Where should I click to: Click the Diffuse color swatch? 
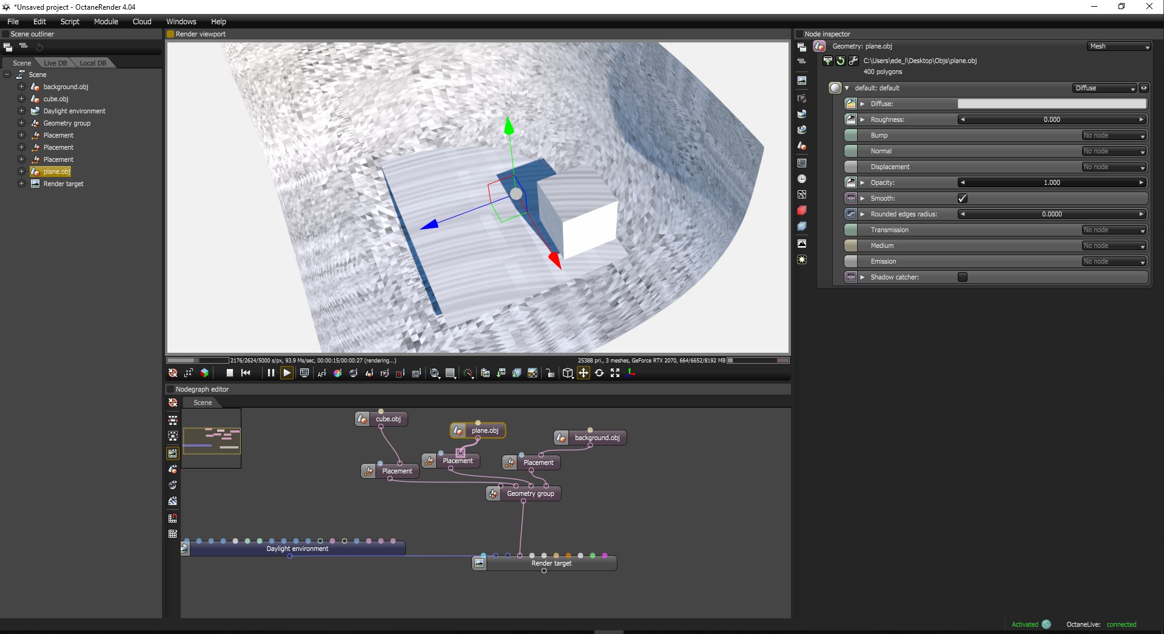click(1052, 104)
